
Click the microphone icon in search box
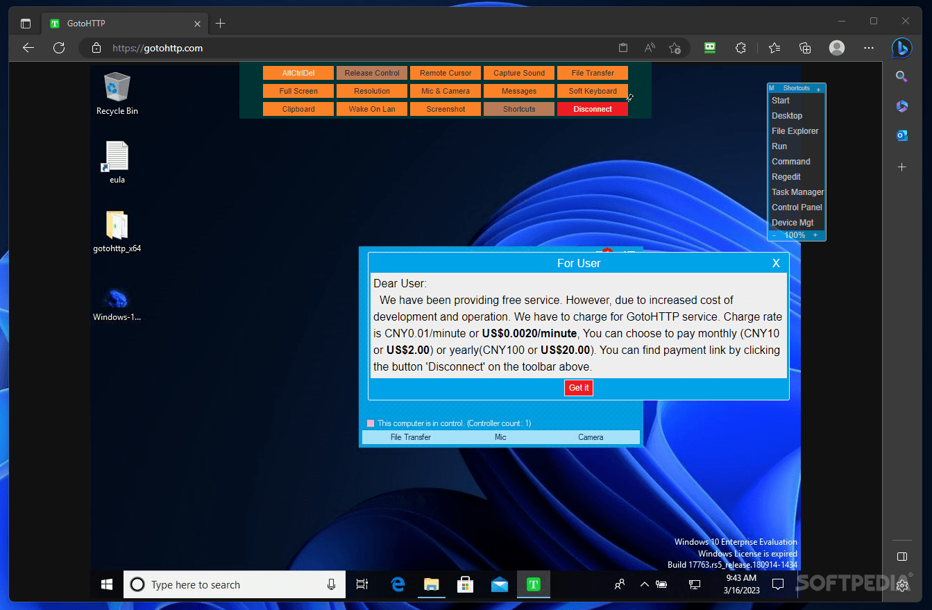coord(332,584)
